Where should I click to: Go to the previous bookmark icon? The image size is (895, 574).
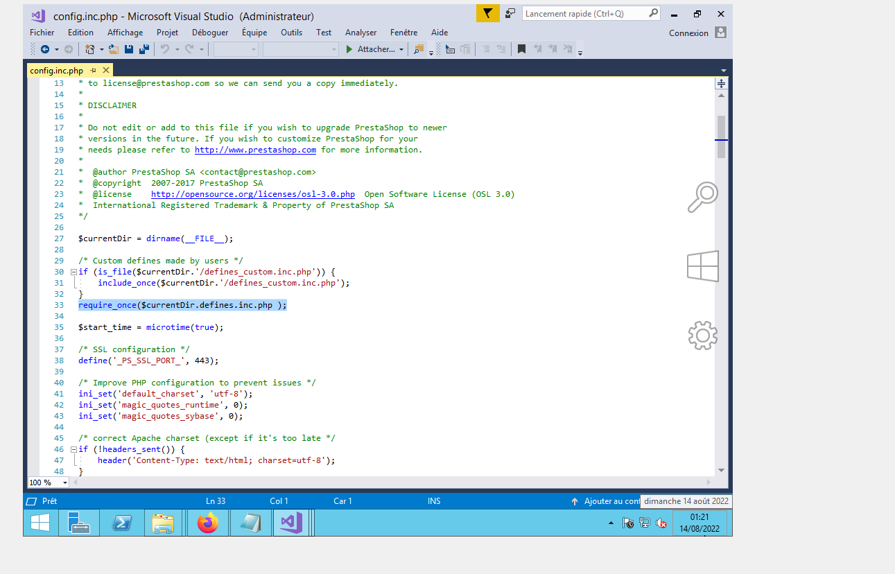tap(538, 49)
